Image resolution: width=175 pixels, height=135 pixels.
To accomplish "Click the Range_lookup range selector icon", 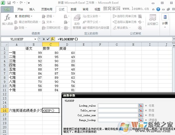I will click(x=141, y=120).
